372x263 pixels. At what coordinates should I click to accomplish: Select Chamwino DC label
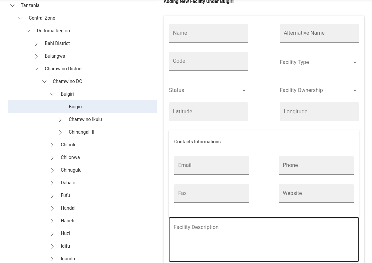(67, 81)
